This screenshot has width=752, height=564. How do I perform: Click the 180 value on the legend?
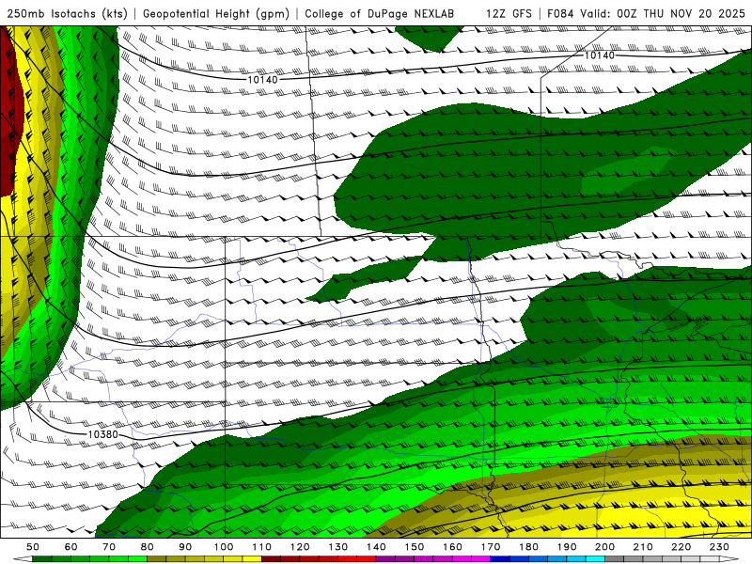coord(528,547)
